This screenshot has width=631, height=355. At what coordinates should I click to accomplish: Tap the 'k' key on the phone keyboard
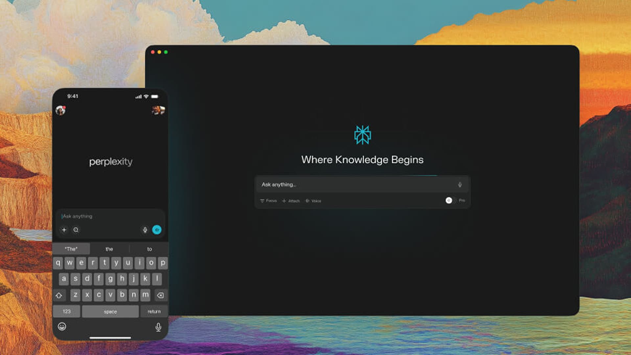point(145,279)
